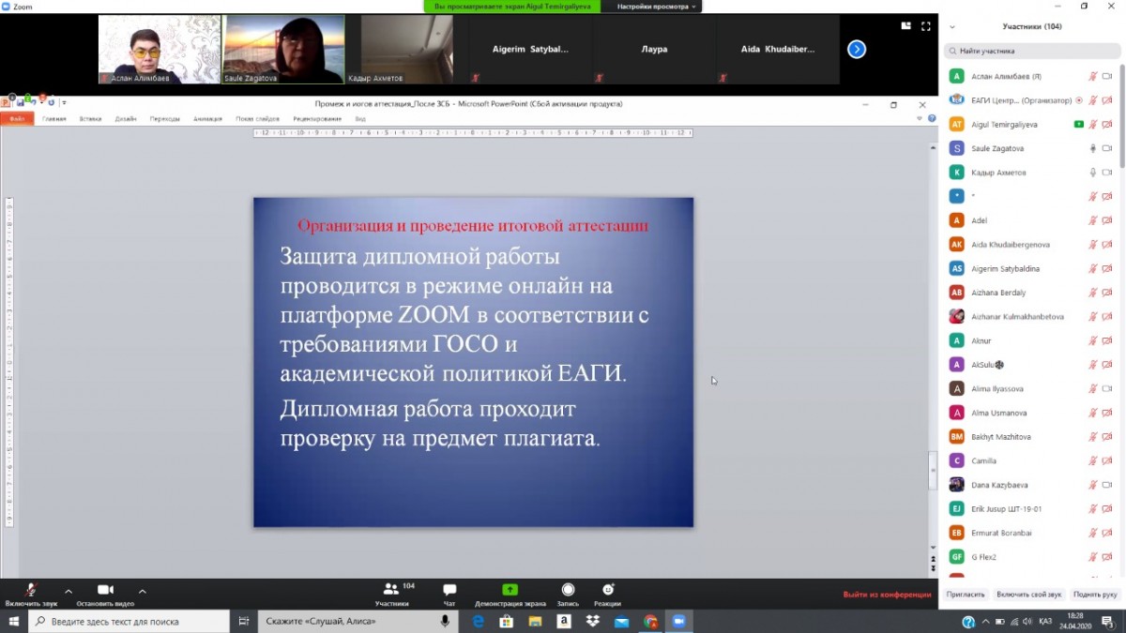Screen dimensions: 1126x633
Task: Click Выйти из конференции to leave
Action: pos(886,595)
